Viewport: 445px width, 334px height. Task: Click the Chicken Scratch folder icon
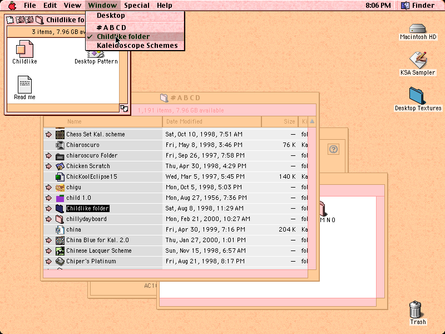pos(60,166)
